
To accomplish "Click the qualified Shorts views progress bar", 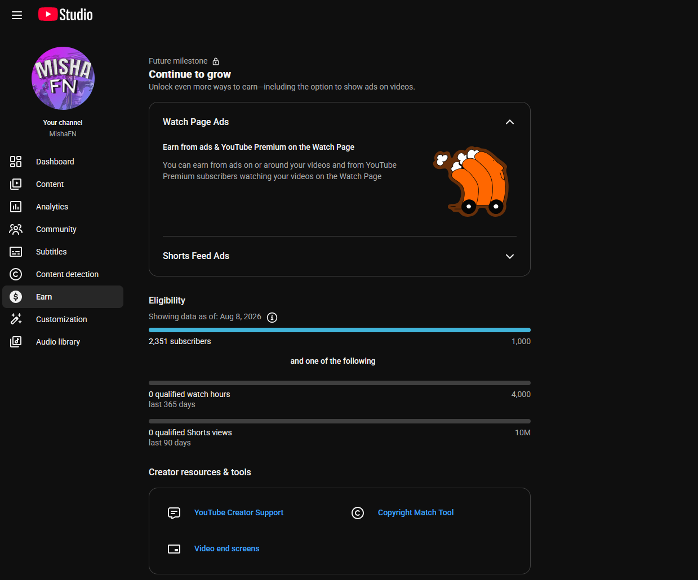I will [x=340, y=421].
